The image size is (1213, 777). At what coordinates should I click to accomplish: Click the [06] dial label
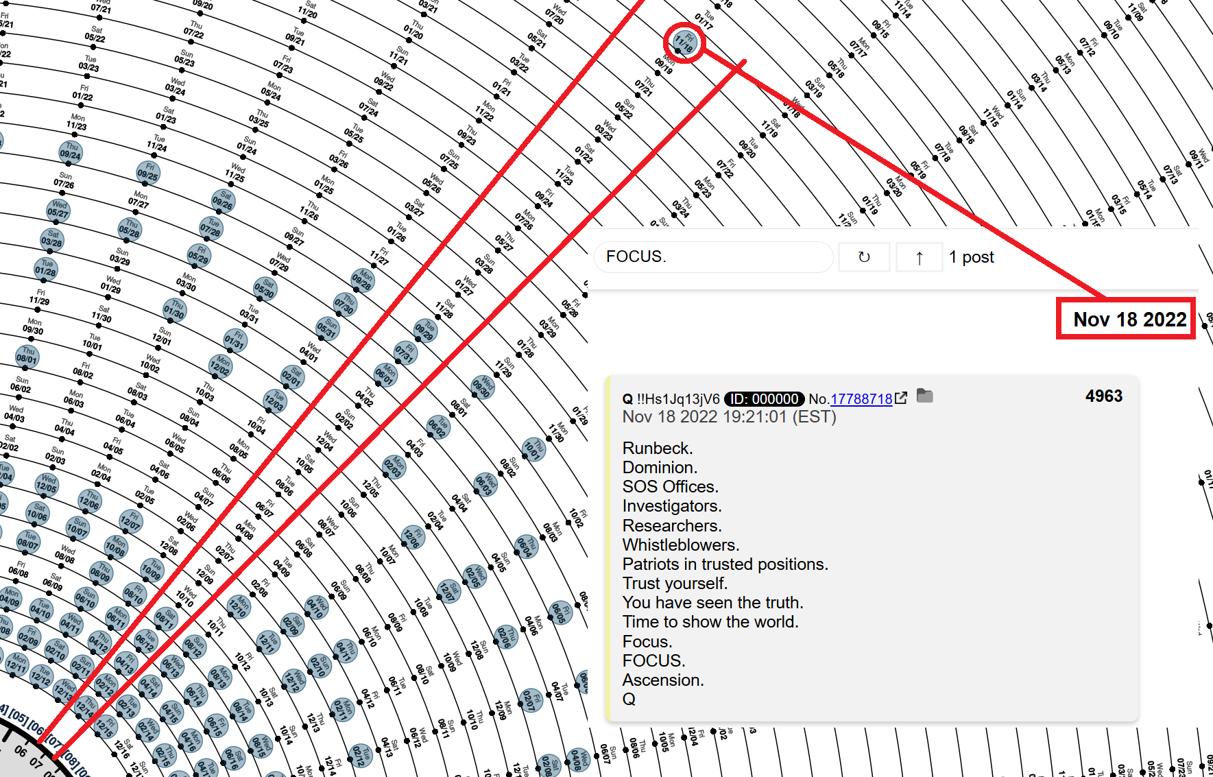pyautogui.click(x=37, y=729)
